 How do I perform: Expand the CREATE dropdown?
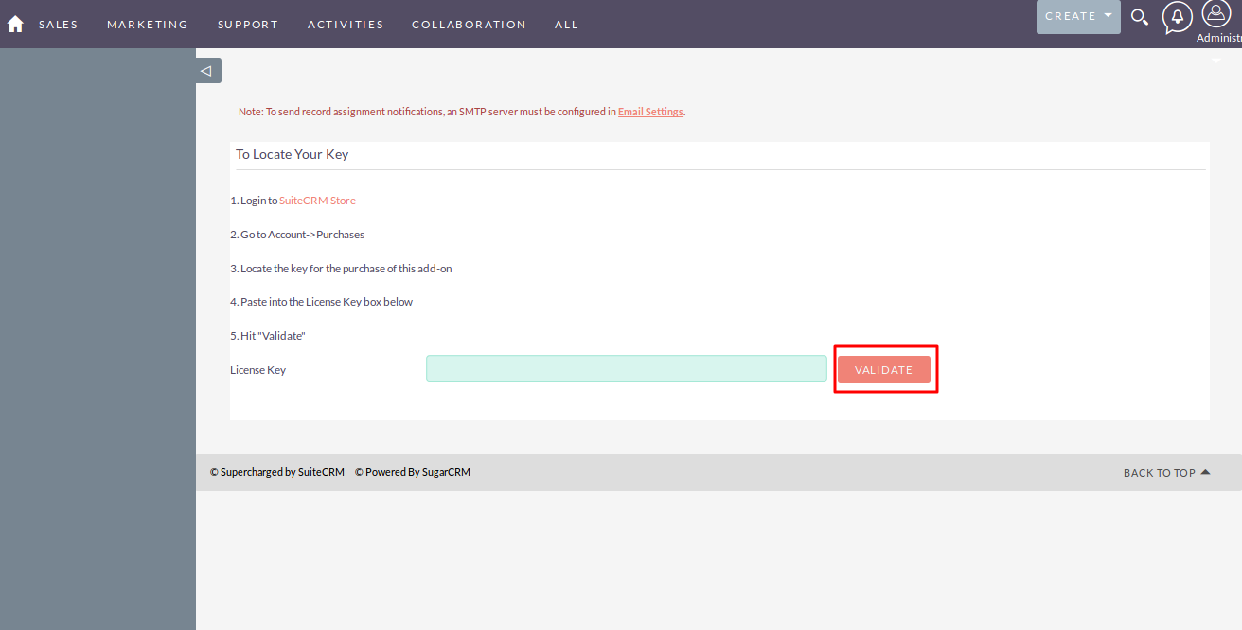click(1078, 16)
